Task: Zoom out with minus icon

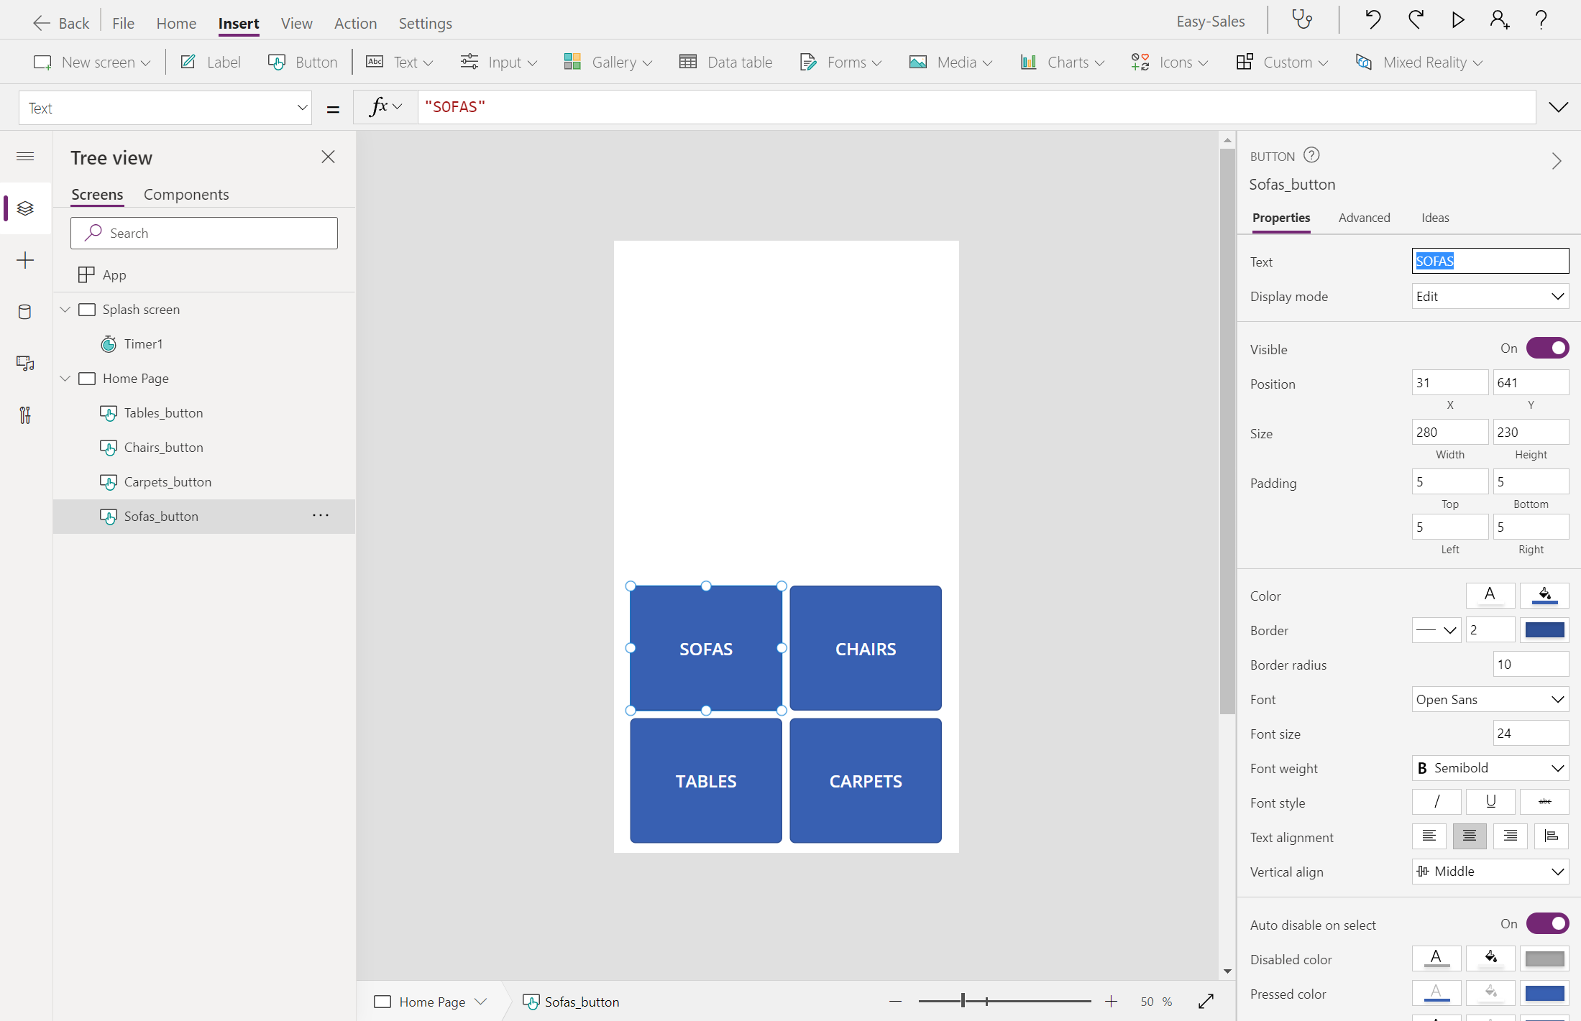Action: 895,1002
